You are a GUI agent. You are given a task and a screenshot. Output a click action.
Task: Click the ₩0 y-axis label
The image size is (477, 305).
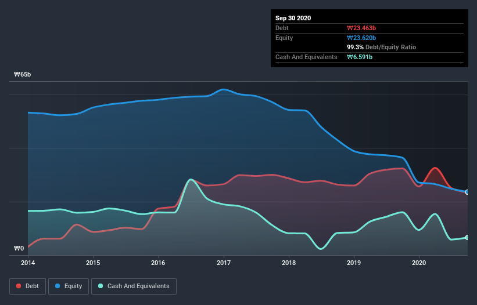[x=19, y=249]
